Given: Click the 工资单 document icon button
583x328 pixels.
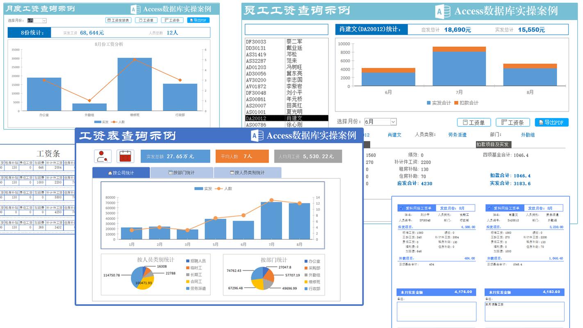Looking at the screenshot, I should coord(146,20).
